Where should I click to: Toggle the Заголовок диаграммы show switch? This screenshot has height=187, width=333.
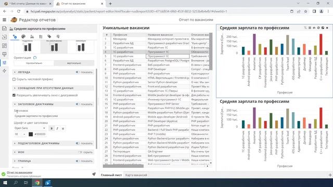(x=78, y=104)
